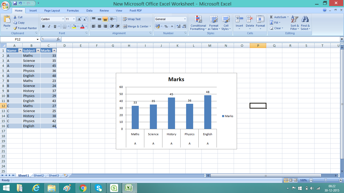Copy the selection
Viewport: 344px width, 193px height.
click(x=19, y=23)
